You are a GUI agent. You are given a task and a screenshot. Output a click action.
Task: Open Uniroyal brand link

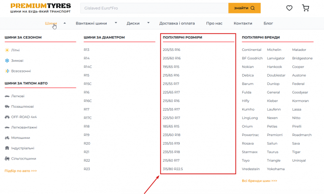[299, 160]
